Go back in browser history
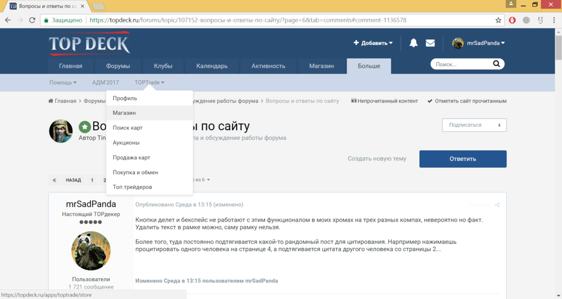The image size is (562, 299). (8, 20)
